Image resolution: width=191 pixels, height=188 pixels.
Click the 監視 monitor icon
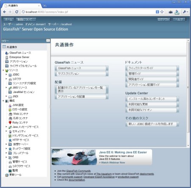(x=10, y=171)
